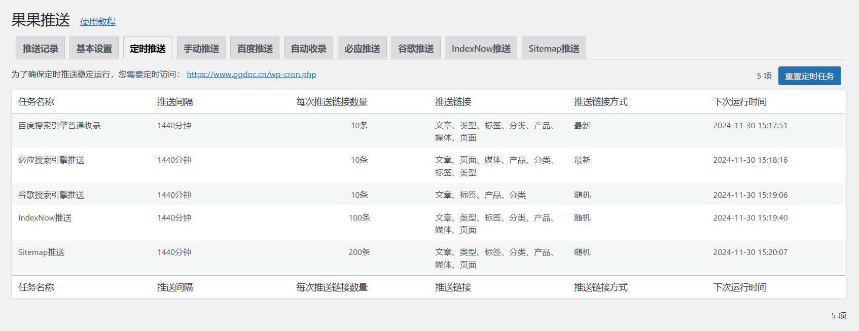The width and height of the screenshot is (859, 331).
Task: Click next run time 2024-11-30 15:19:06
Action: click(x=750, y=195)
